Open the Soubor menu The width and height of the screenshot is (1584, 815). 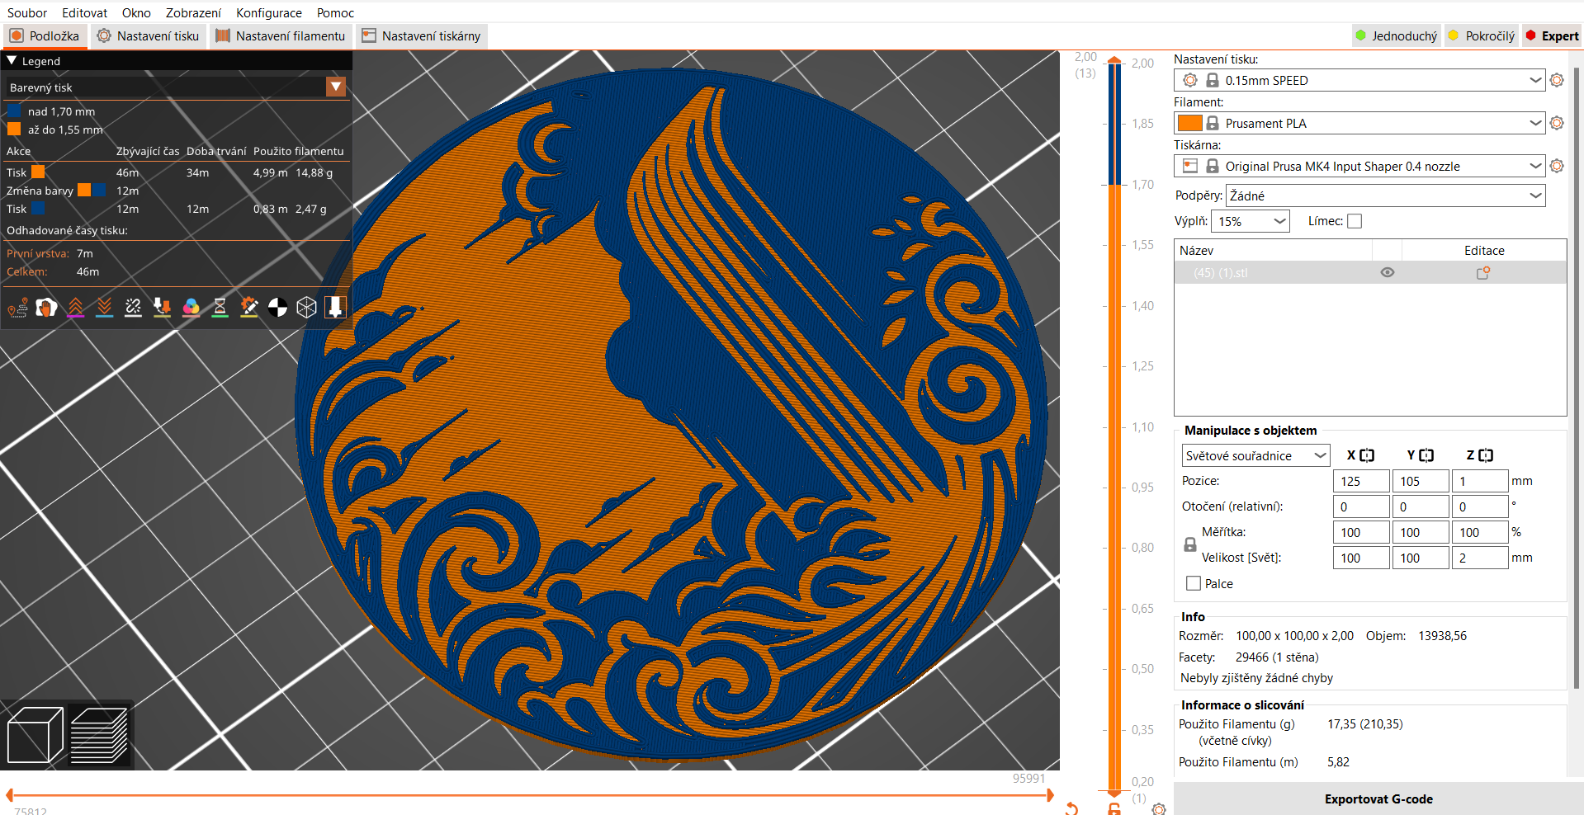[27, 12]
